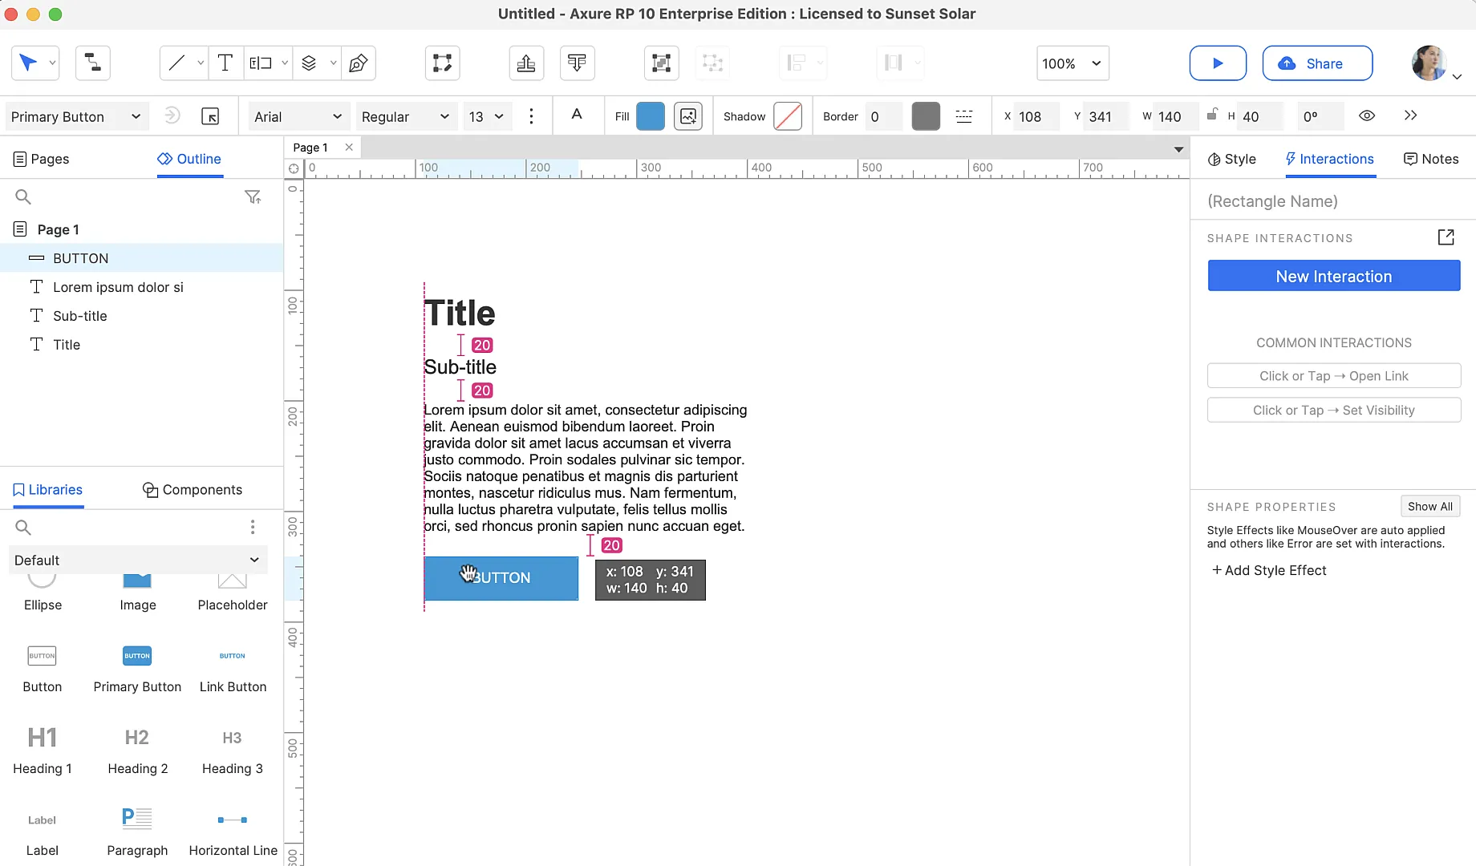Click the Preview play button
This screenshot has width=1476, height=866.
[1217, 63]
